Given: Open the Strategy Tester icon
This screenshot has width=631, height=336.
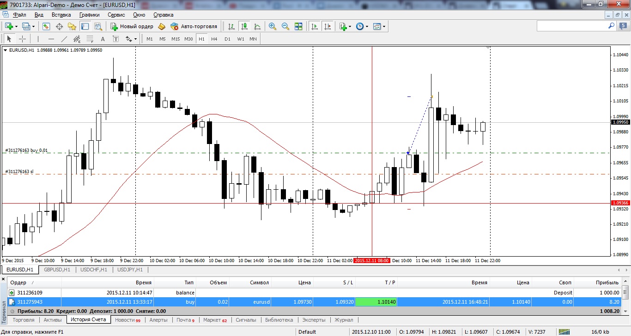Looking at the screenshot, I should tap(97, 26).
